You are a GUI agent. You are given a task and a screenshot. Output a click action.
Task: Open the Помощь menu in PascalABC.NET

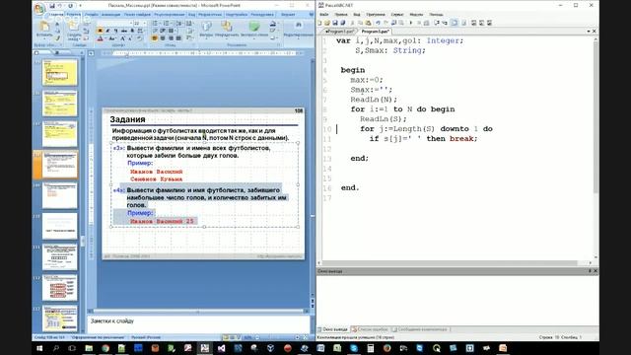436,15
